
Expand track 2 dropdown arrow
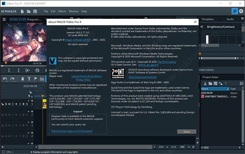pos(29,112)
